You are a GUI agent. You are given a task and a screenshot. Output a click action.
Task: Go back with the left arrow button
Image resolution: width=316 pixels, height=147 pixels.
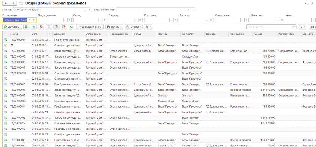click(6, 3)
